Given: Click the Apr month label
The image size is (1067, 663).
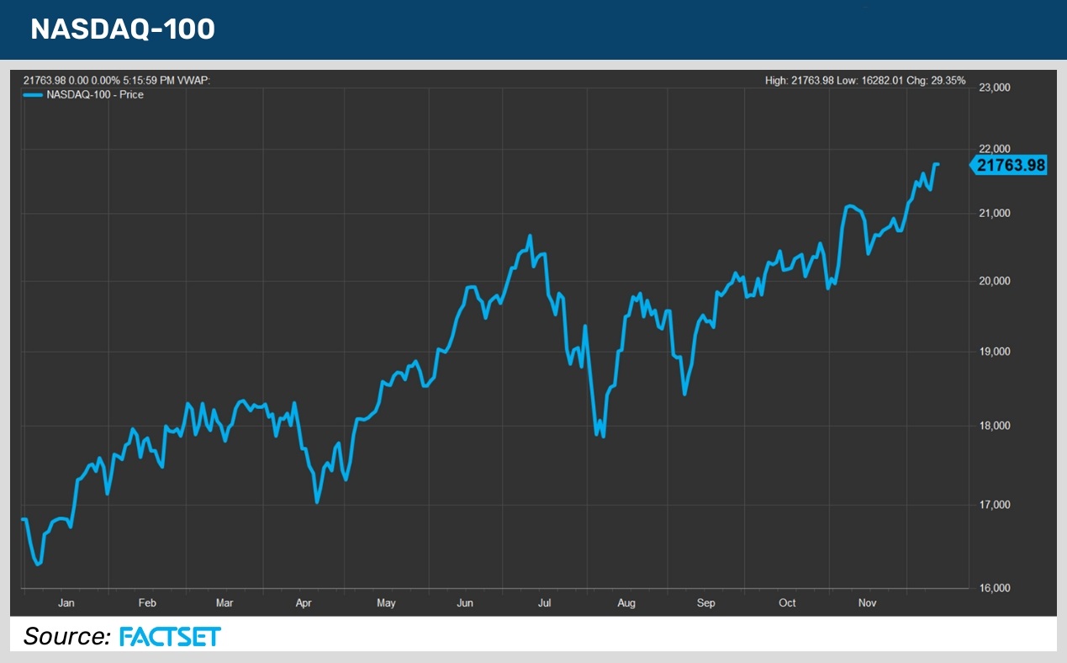Looking at the screenshot, I should [x=304, y=602].
